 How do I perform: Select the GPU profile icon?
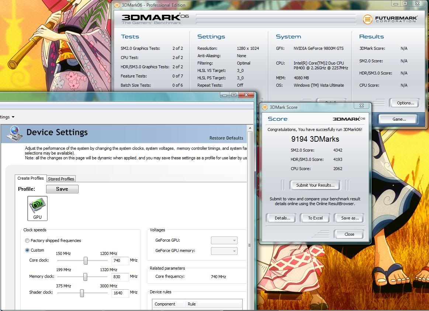37,208
